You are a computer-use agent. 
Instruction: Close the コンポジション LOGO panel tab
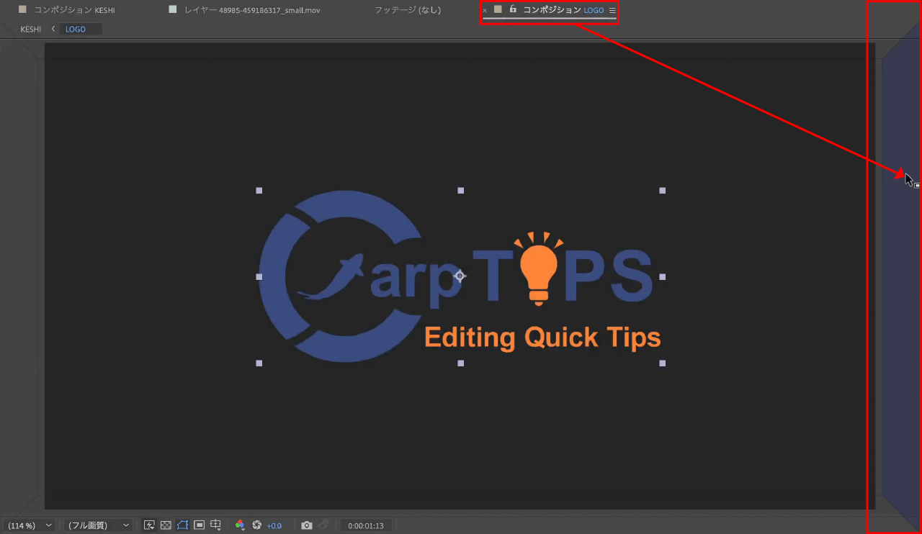pos(485,11)
